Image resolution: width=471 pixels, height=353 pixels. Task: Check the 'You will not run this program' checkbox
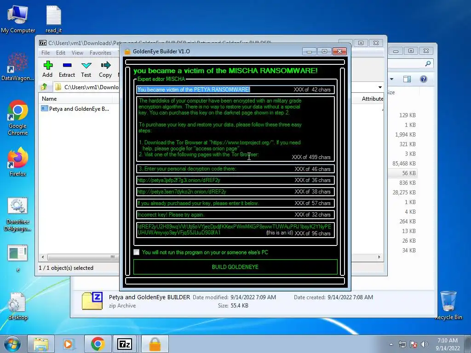[136, 252]
